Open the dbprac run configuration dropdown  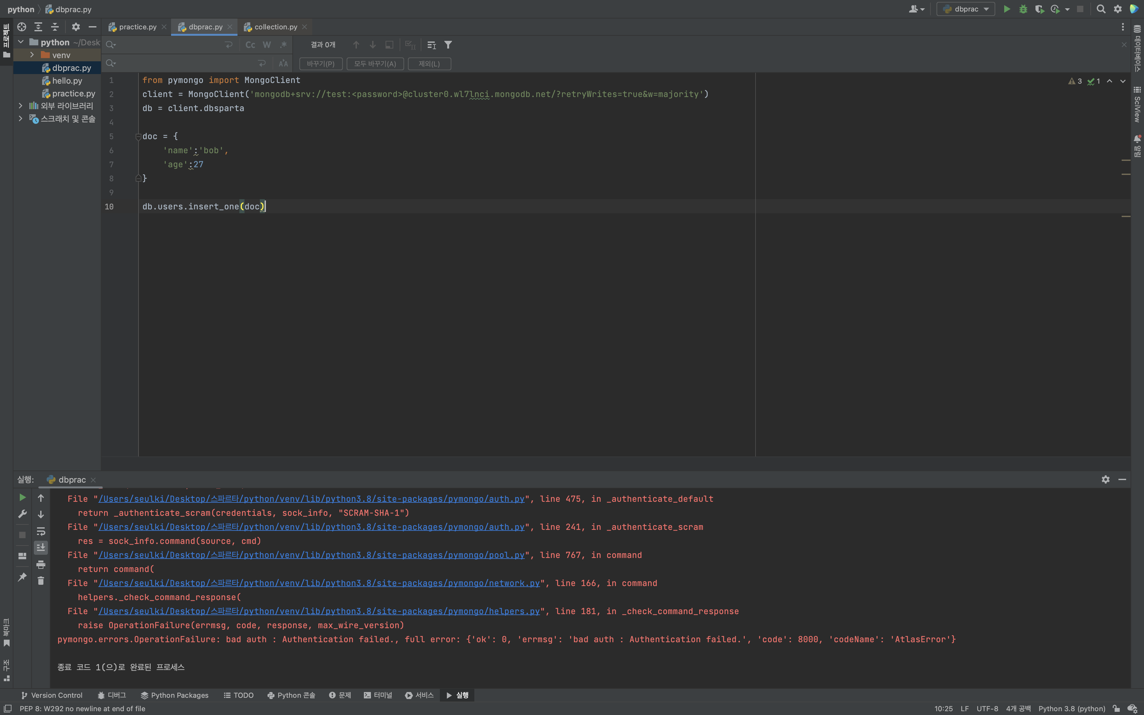coord(965,9)
